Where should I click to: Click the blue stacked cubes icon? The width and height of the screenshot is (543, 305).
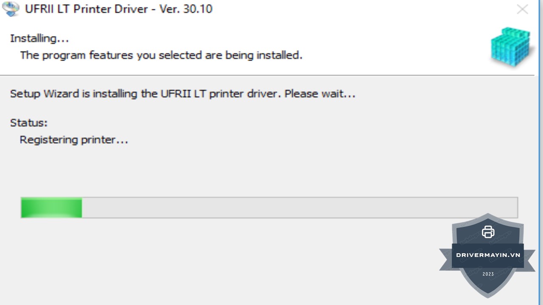pyautogui.click(x=511, y=47)
